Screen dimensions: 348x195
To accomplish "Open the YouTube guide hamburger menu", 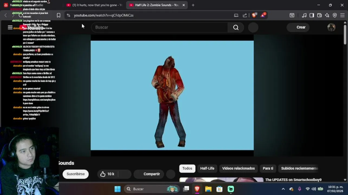I will coord(10,27).
